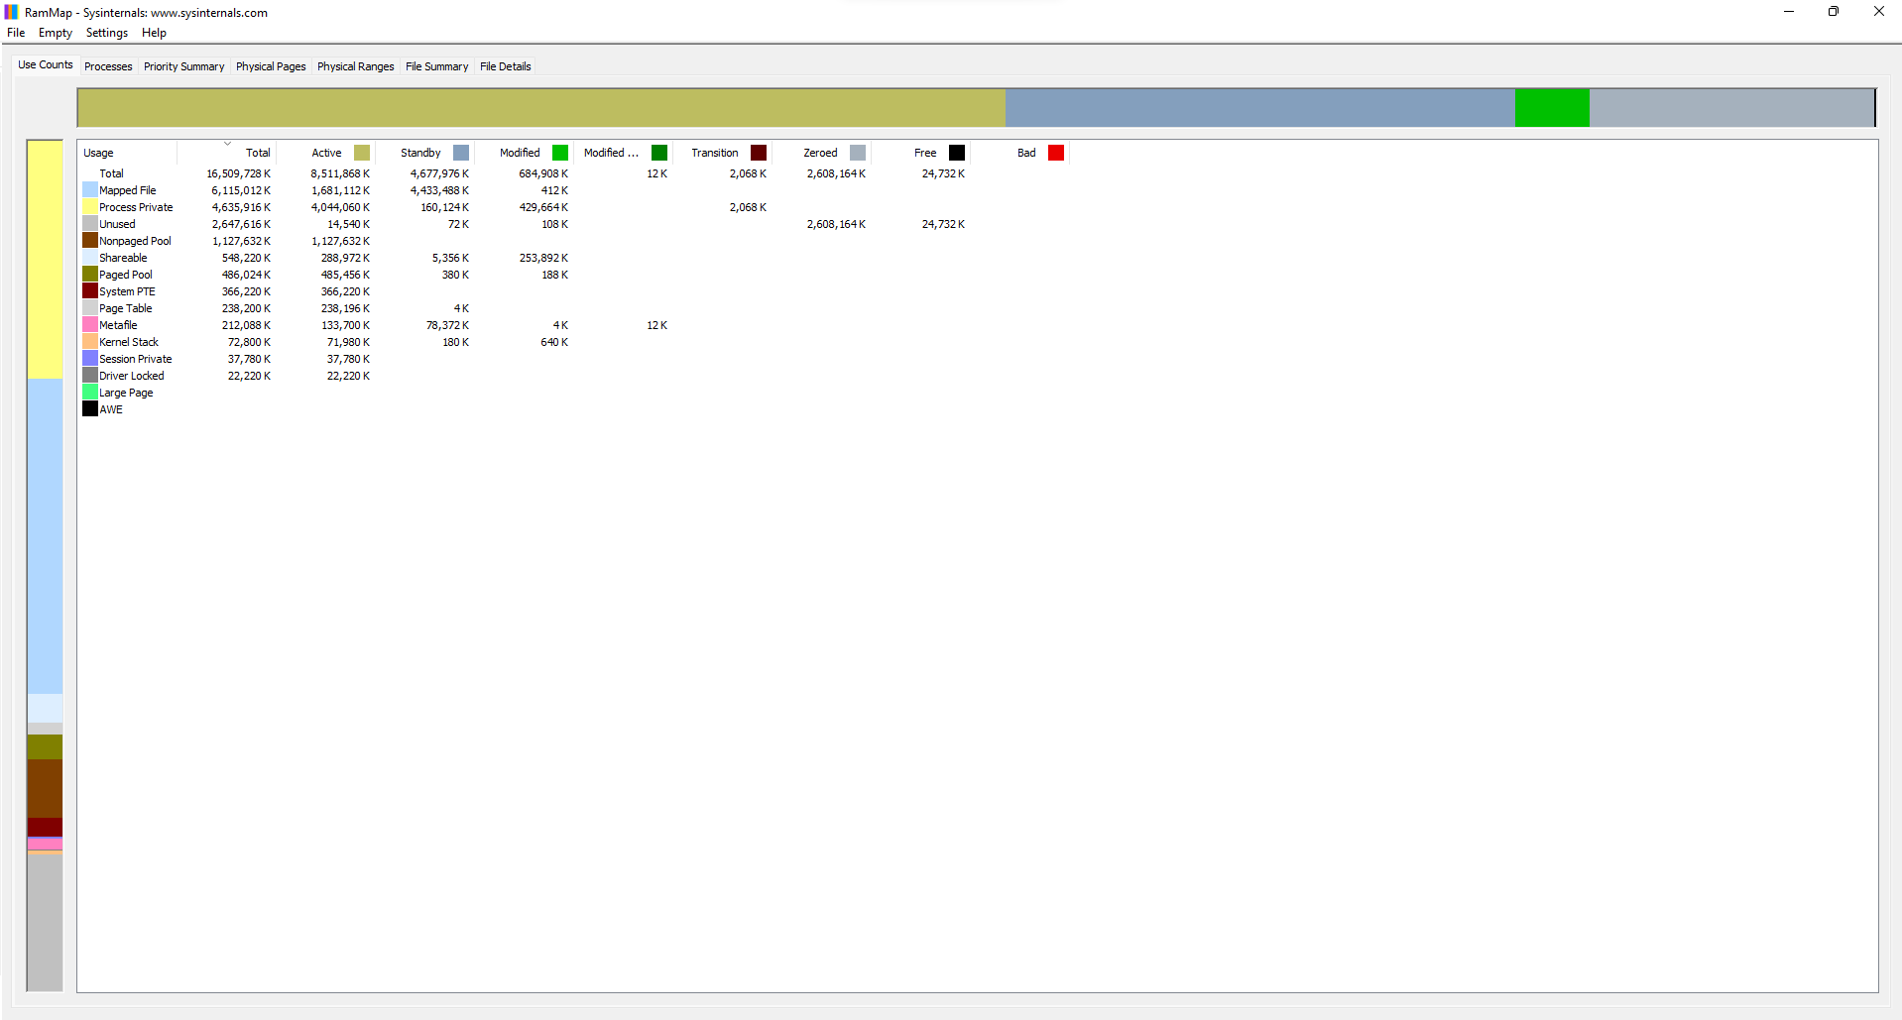Viewport: 1902px width, 1020px height.
Task: Open the Physical Ranges tab
Action: (x=355, y=66)
